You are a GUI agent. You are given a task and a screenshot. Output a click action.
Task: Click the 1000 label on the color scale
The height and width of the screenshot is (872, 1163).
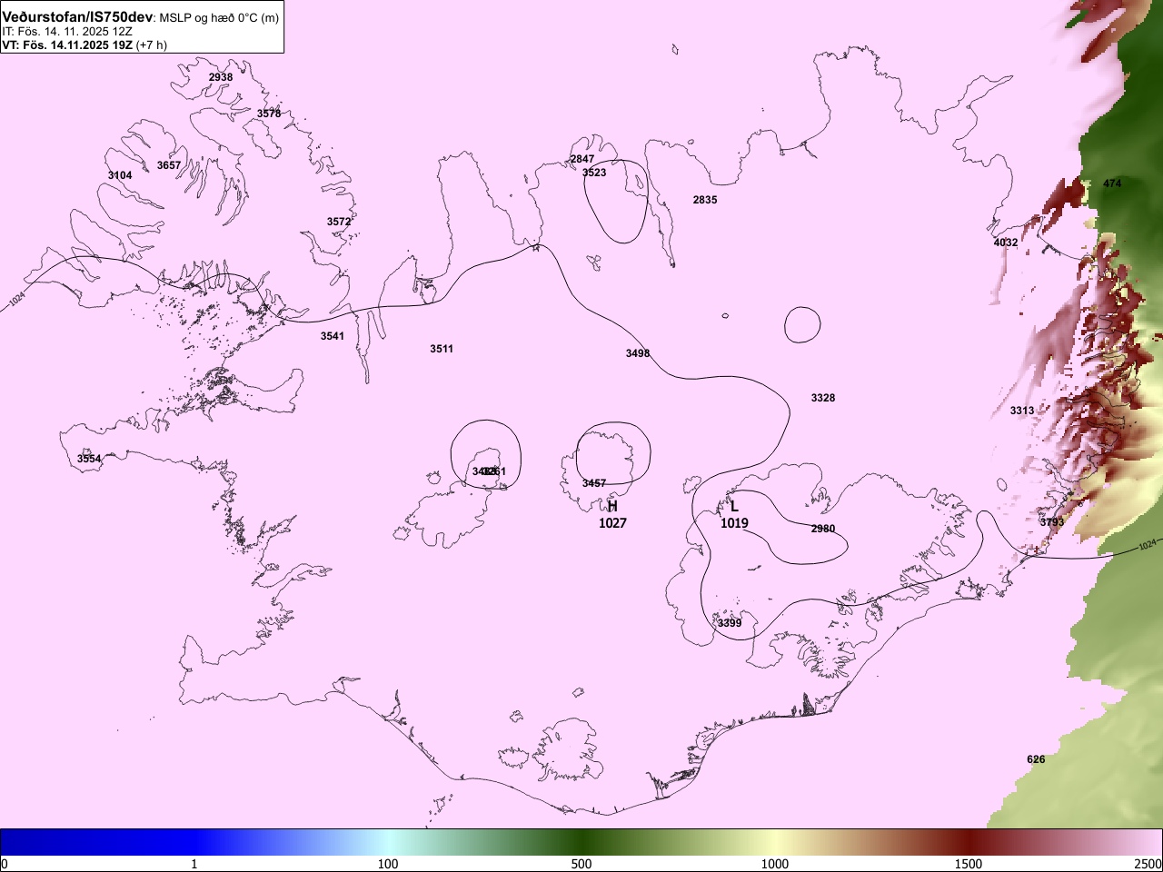775,864
